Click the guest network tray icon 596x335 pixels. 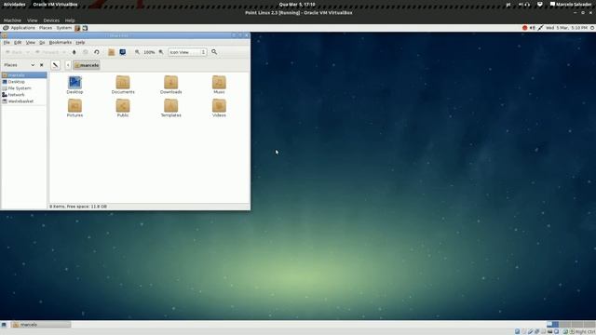540,28
